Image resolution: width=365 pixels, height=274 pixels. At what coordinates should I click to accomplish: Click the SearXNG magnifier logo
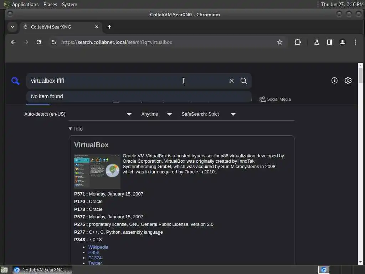[x=15, y=81]
